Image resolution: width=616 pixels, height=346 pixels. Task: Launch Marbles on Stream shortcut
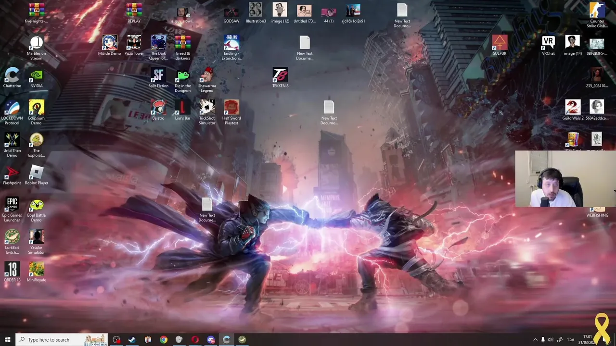point(37,48)
